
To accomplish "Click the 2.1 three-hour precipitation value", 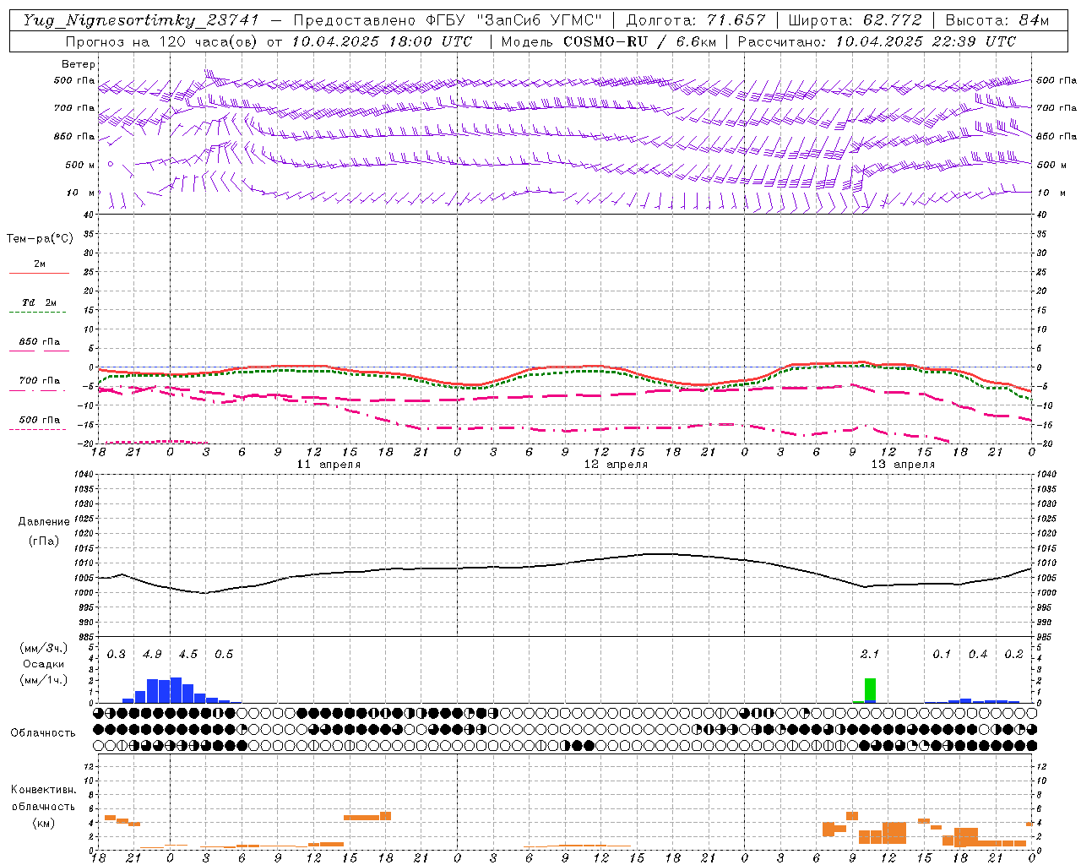I will pos(870,655).
